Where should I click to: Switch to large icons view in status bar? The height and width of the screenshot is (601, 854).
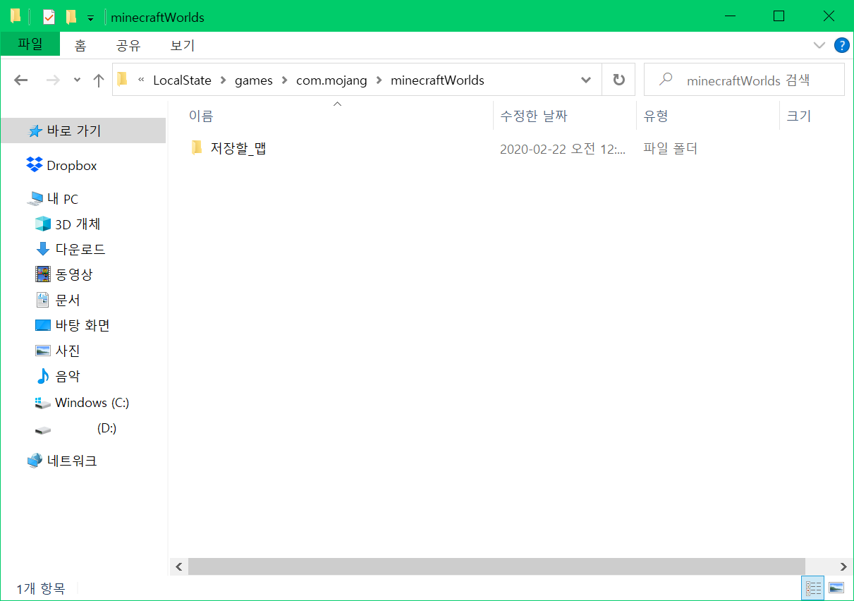[x=836, y=588]
